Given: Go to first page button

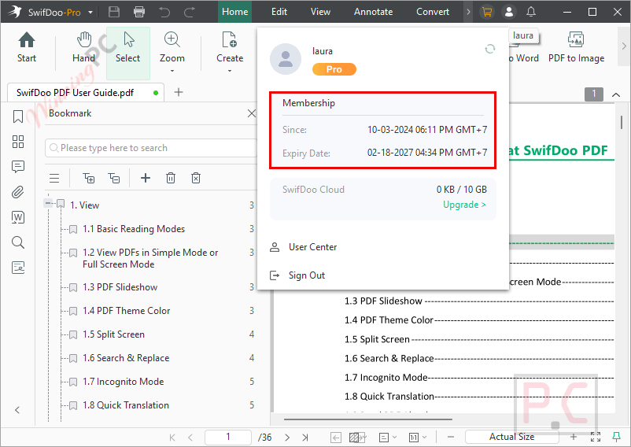Looking at the screenshot, I should coord(172,438).
